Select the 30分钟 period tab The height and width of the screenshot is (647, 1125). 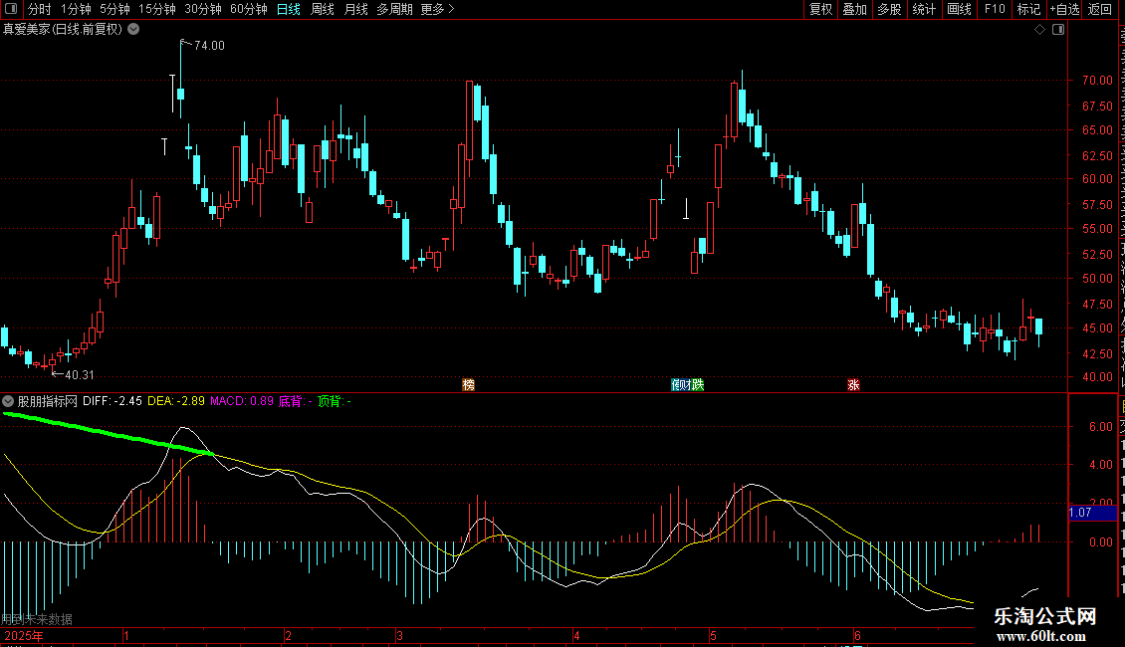(x=202, y=9)
